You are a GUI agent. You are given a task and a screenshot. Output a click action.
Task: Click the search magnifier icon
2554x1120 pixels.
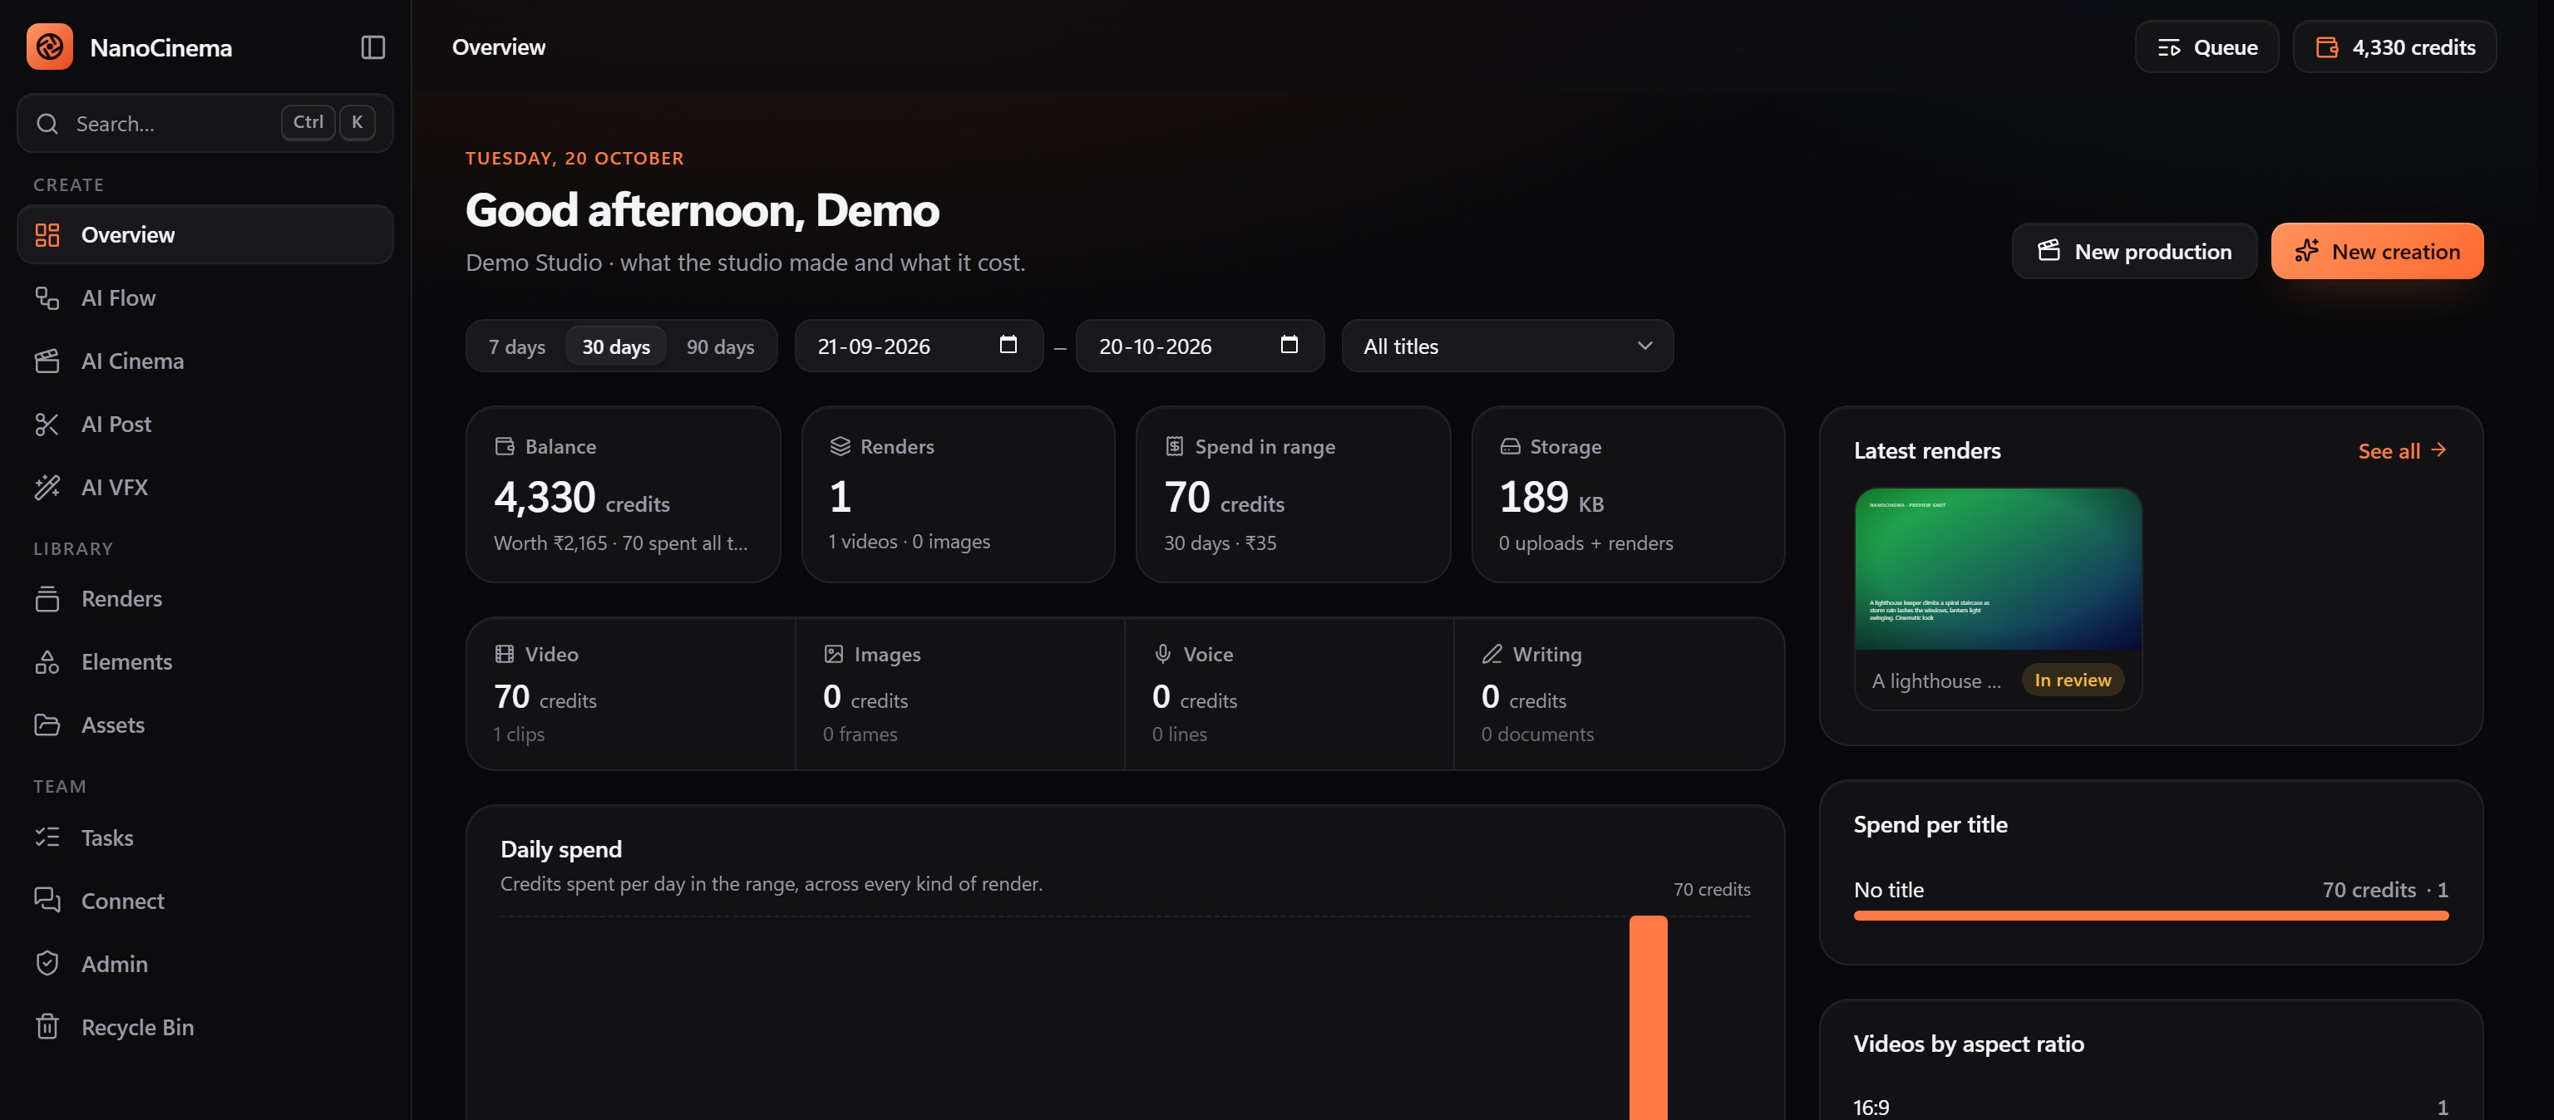[47, 124]
